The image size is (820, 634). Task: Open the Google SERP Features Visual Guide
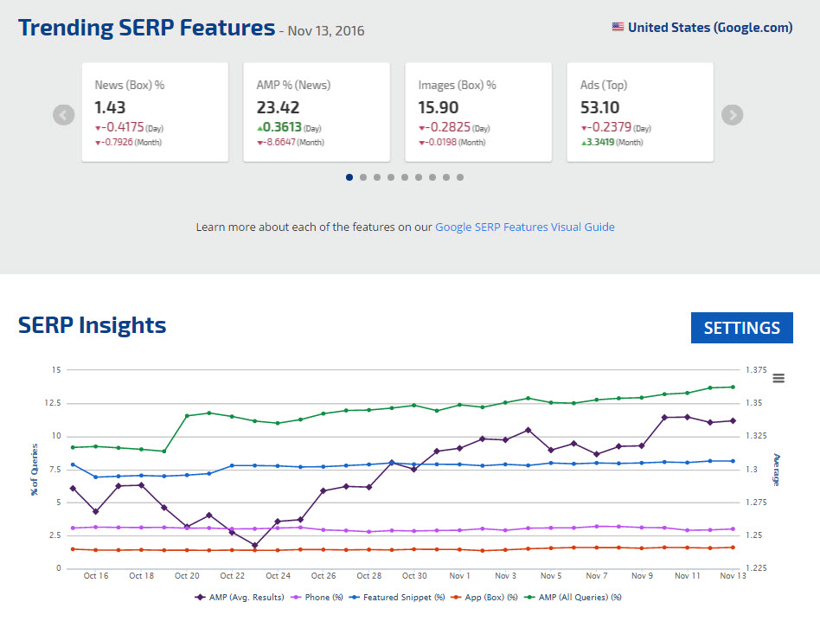click(x=524, y=227)
